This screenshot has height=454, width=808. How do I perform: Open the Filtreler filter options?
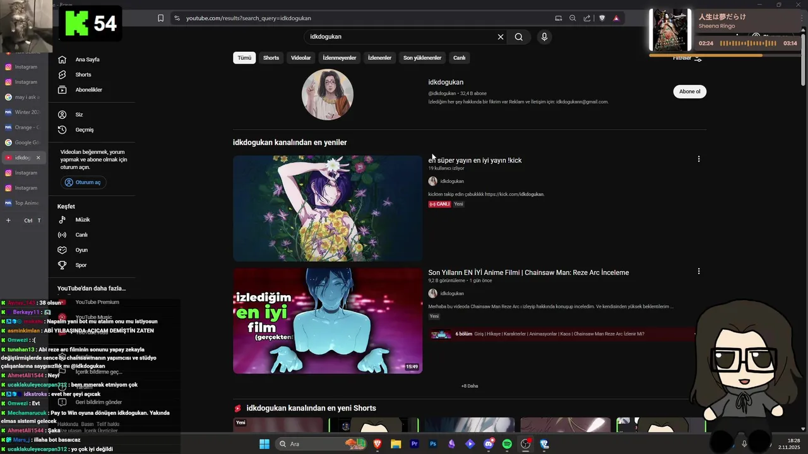coord(687,58)
